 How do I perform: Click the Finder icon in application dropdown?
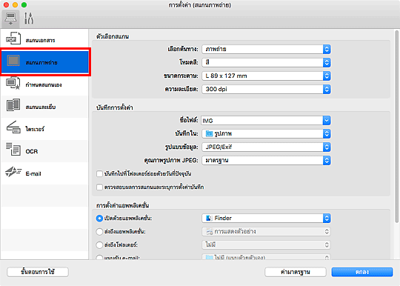tap(209, 218)
